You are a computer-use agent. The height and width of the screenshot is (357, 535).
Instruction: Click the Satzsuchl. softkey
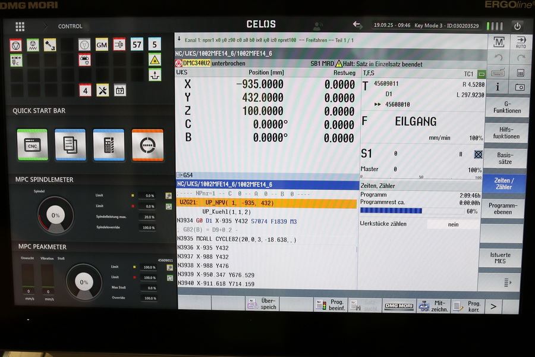click(x=365, y=305)
